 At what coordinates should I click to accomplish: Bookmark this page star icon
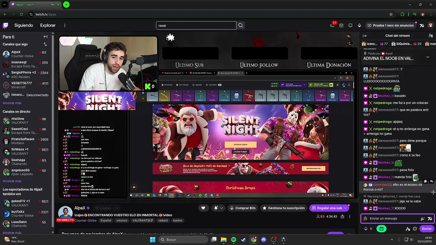(x=391, y=14)
